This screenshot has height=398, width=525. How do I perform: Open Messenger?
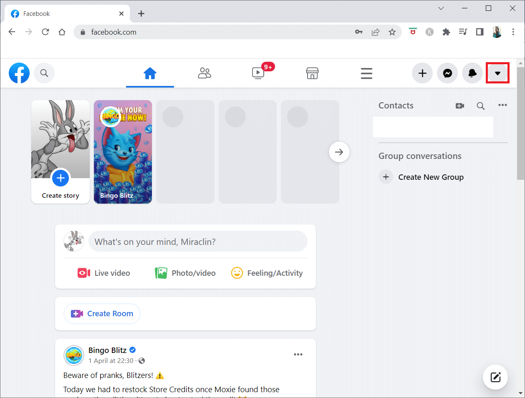coord(447,73)
